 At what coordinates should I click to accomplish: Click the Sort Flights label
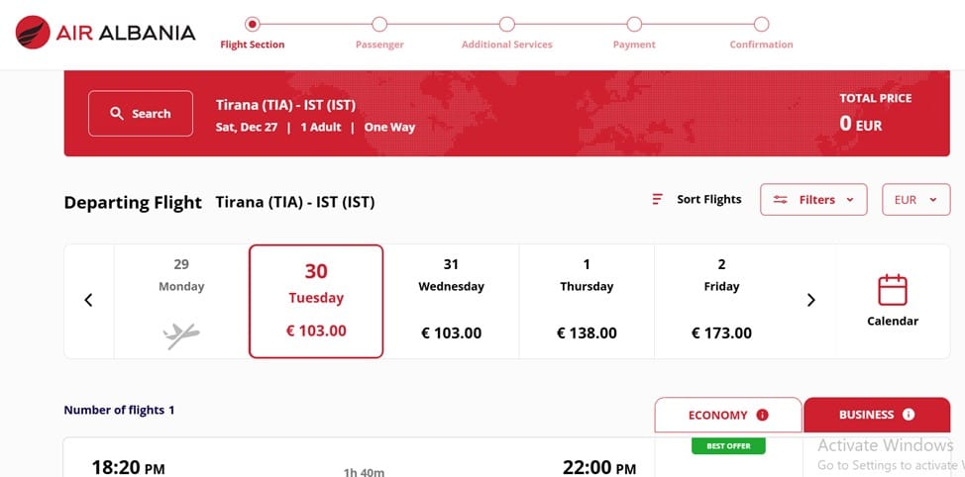click(708, 200)
